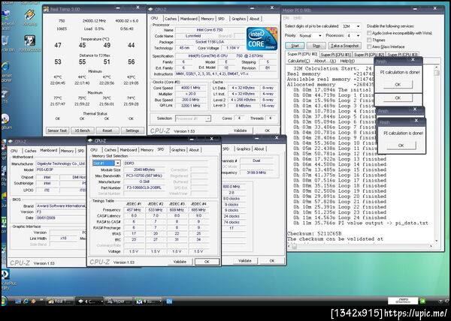Image resolution: width=451 pixels, height=321 pixels.
Task: Select the Super PI [CPU #1] tab
Action: [x=335, y=55]
